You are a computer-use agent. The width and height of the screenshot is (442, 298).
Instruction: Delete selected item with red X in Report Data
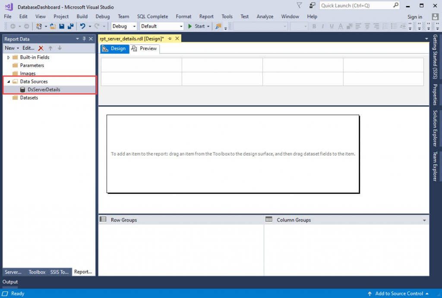(40, 48)
